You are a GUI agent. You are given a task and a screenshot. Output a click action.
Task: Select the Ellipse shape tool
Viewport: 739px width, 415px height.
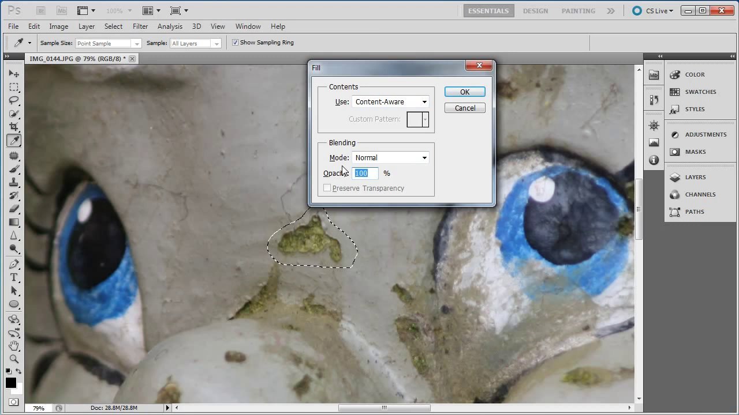pos(14,304)
